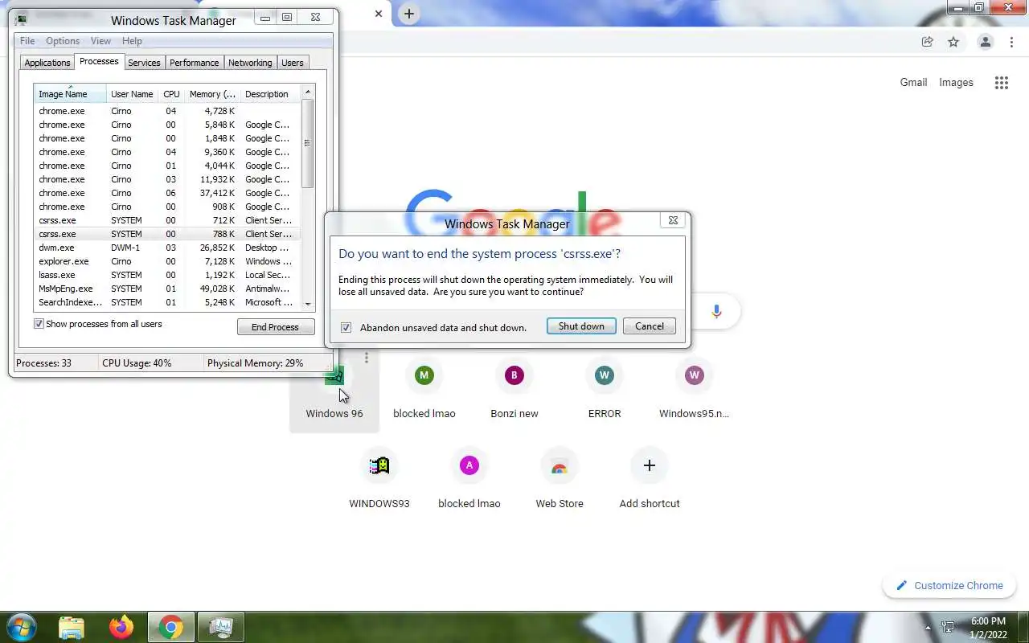Click Customize Chrome button

[x=949, y=586]
